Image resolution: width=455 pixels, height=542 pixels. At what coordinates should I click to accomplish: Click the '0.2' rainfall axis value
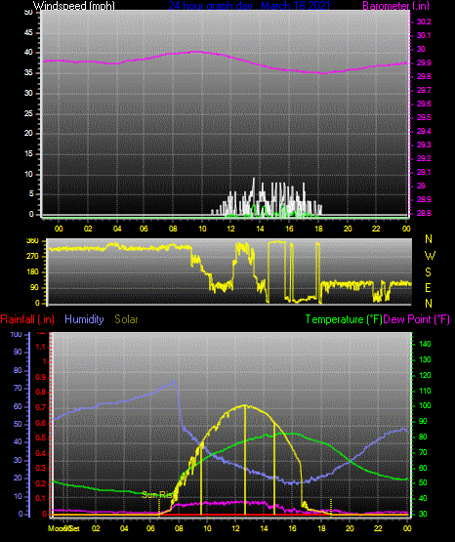[x=41, y=483]
